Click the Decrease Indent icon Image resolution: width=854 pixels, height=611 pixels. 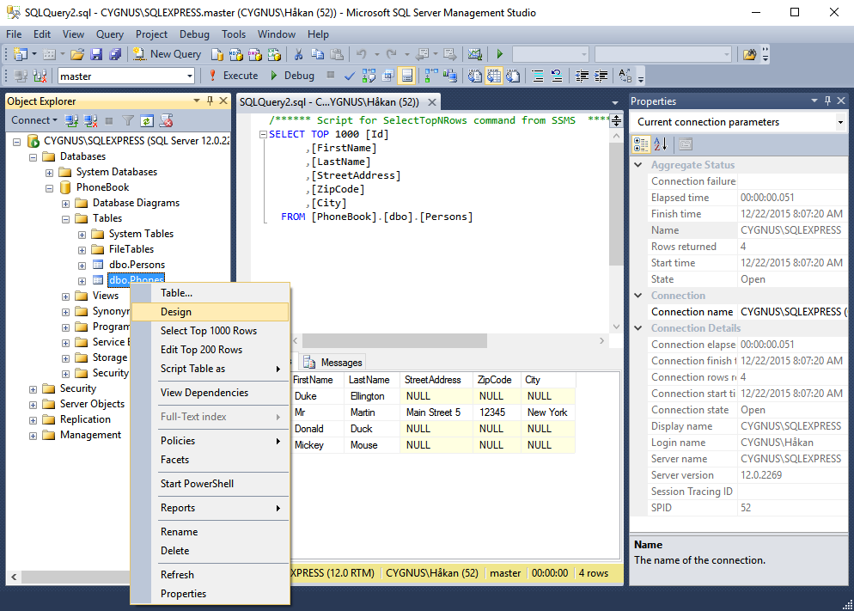(582, 76)
